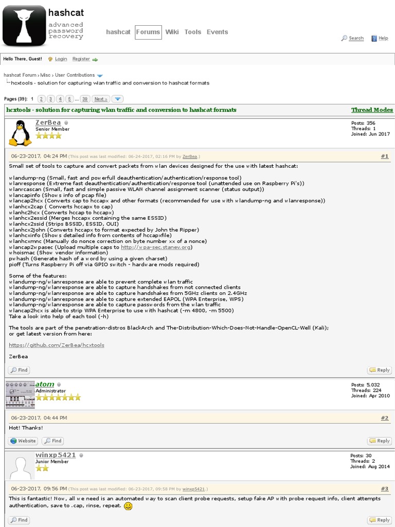Jump to last page 39
The image size is (395, 527).
(85, 99)
